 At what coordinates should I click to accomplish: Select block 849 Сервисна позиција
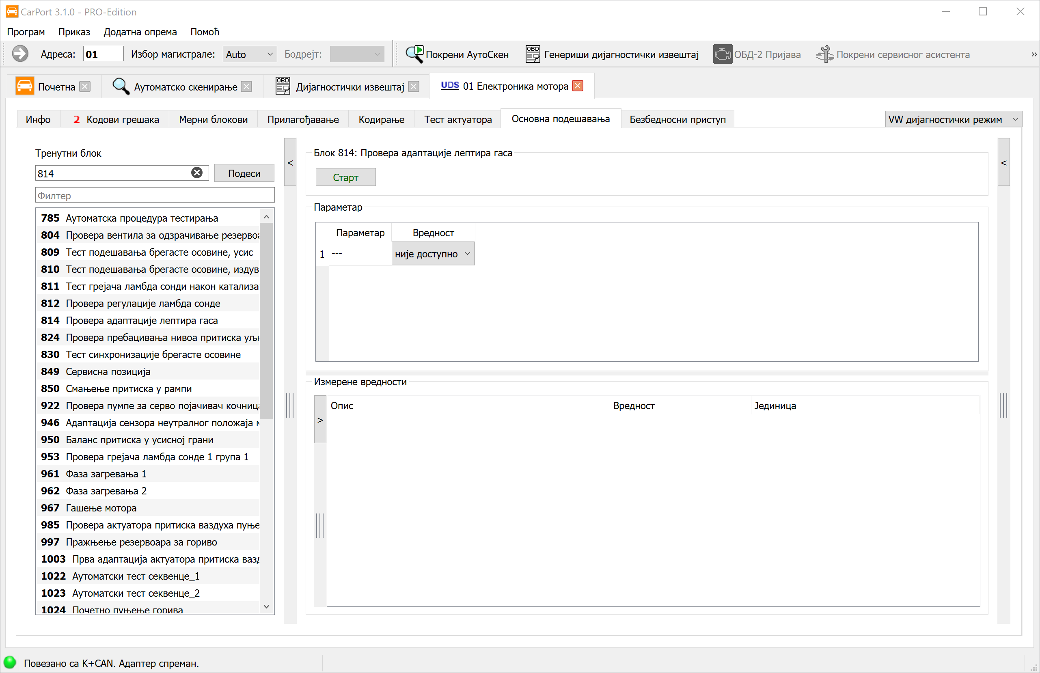pyautogui.click(x=108, y=371)
